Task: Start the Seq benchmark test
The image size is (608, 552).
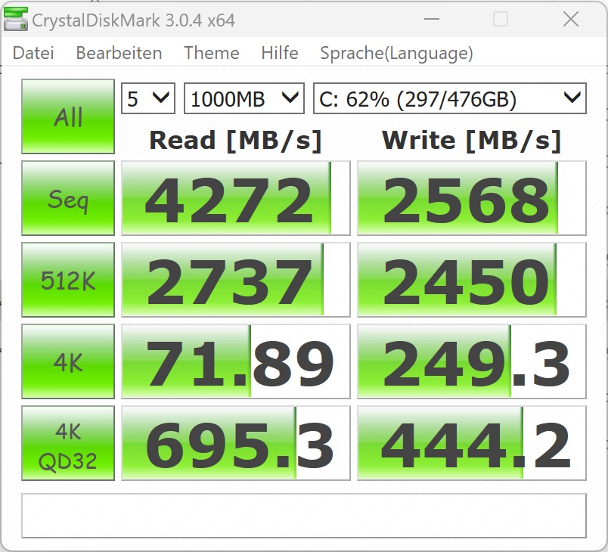Action: pyautogui.click(x=68, y=198)
